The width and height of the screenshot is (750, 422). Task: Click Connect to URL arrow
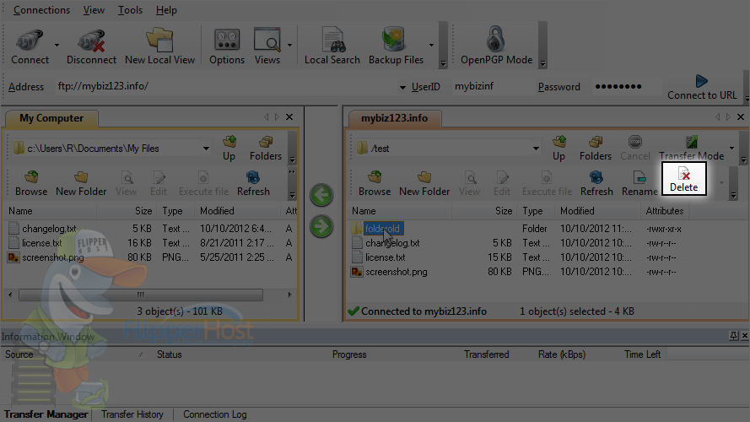[x=702, y=87]
